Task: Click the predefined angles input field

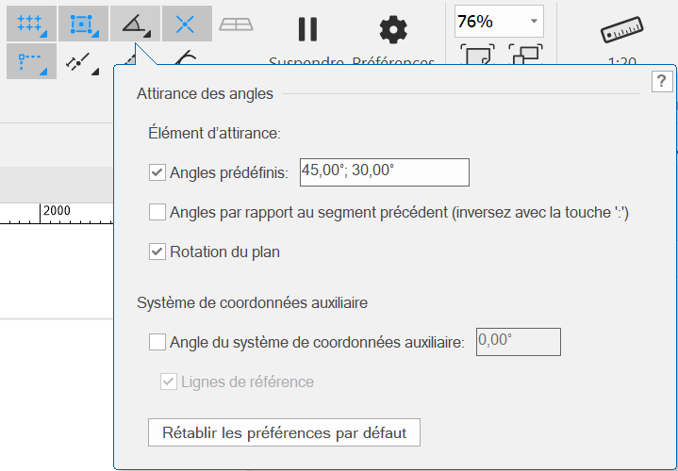Action: pyautogui.click(x=384, y=171)
